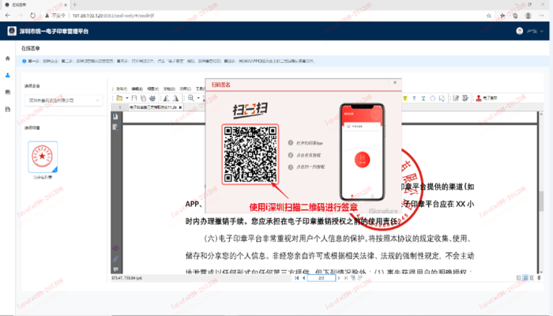The height and width of the screenshot is (316, 553).
Task: Click the browser back arrow
Action: (x=8, y=16)
